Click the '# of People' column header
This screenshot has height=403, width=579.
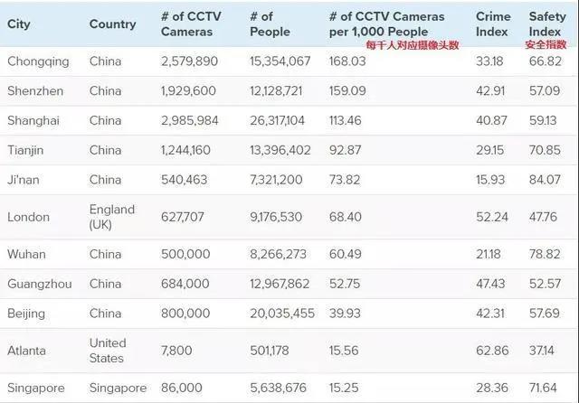tap(270, 24)
